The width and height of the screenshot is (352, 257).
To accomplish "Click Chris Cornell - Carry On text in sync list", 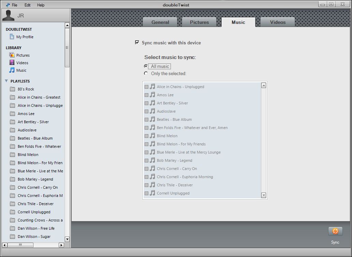I will 177,169.
